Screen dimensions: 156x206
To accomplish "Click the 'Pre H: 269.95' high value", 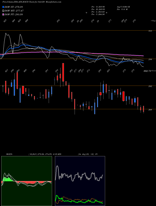I will tap(98, 9).
